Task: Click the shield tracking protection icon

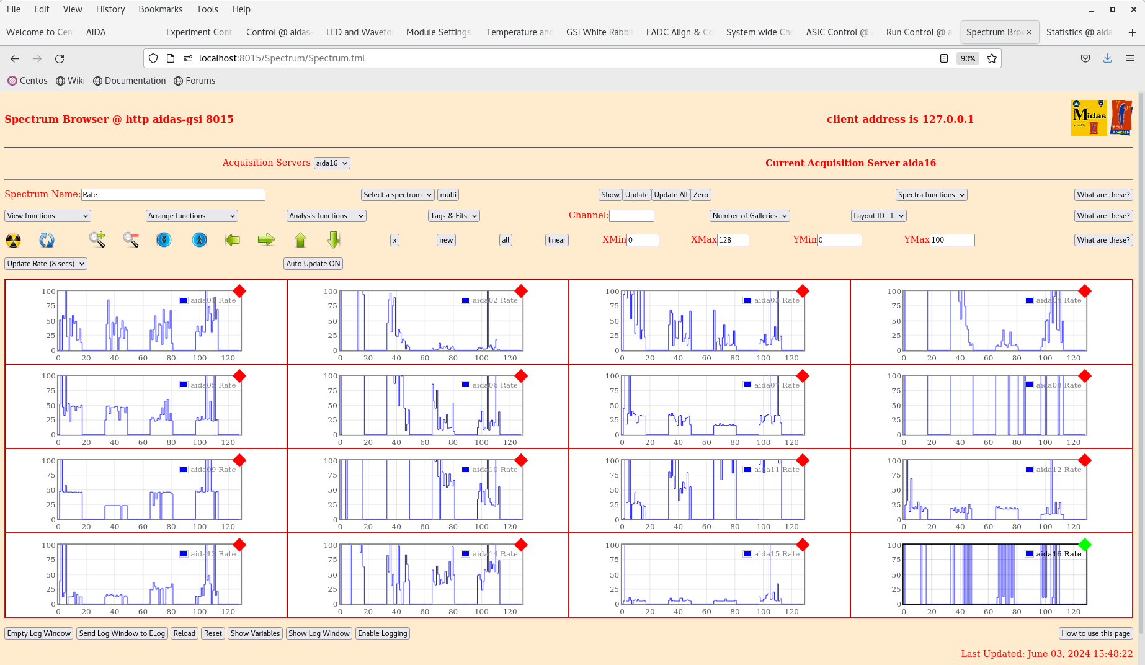Action: coord(153,58)
